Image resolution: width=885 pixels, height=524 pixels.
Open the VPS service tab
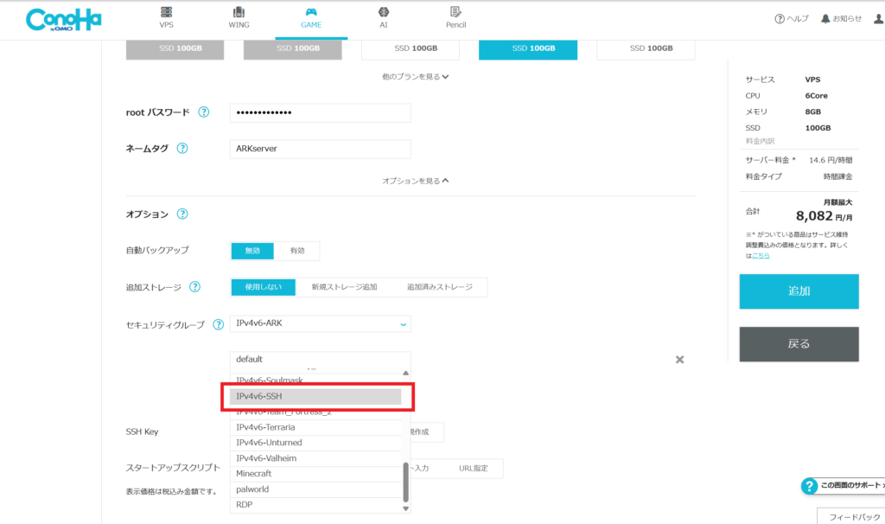tap(166, 17)
